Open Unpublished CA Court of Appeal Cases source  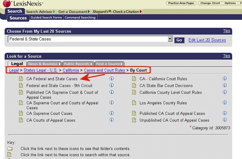174,120
